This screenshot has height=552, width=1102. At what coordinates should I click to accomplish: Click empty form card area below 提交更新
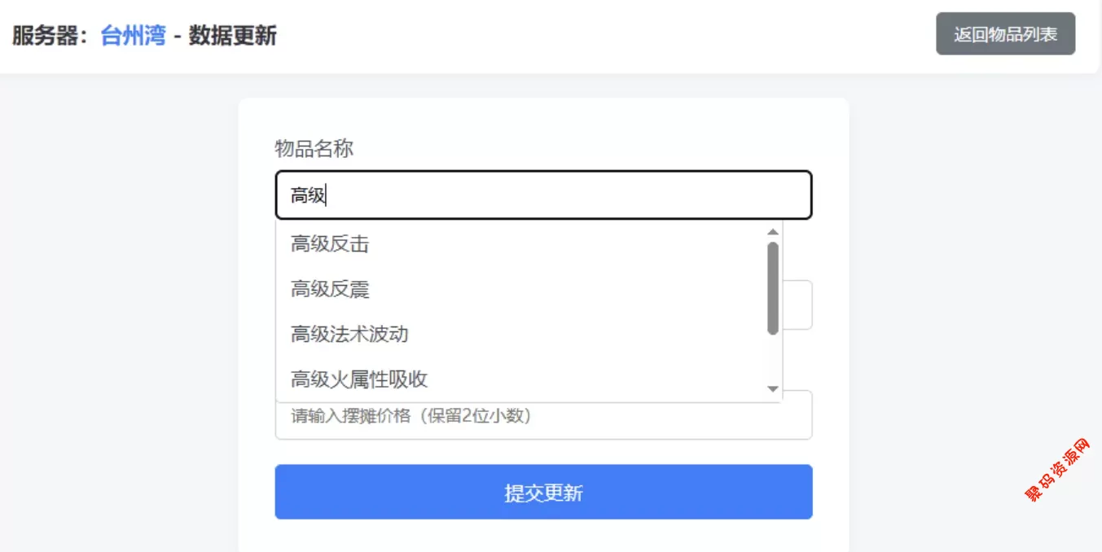[543, 536]
